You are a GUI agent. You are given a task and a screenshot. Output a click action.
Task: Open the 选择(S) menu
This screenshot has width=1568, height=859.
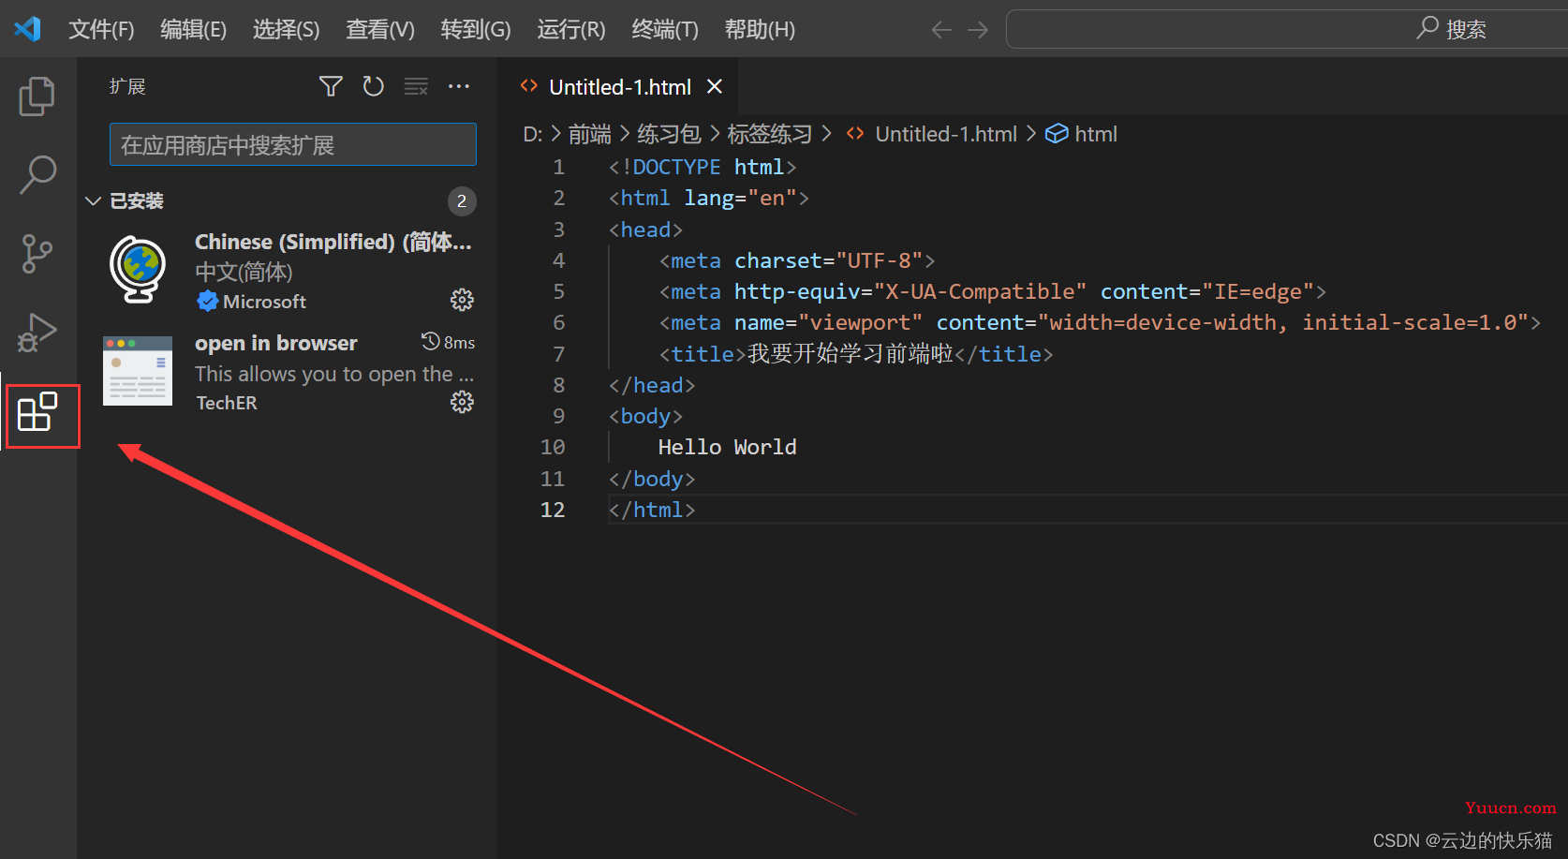point(286,30)
